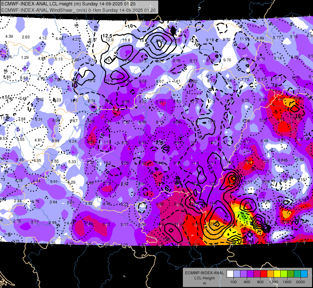Click the legend scale value 1200

[273, 282]
